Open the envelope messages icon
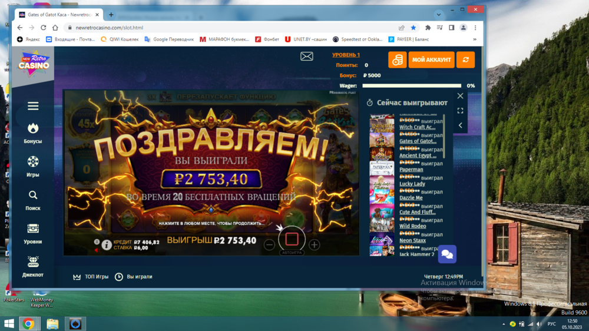The image size is (589, 331). [307, 57]
